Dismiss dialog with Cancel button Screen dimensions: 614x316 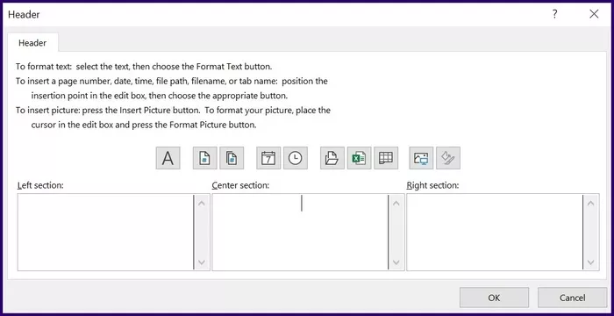[x=572, y=298]
